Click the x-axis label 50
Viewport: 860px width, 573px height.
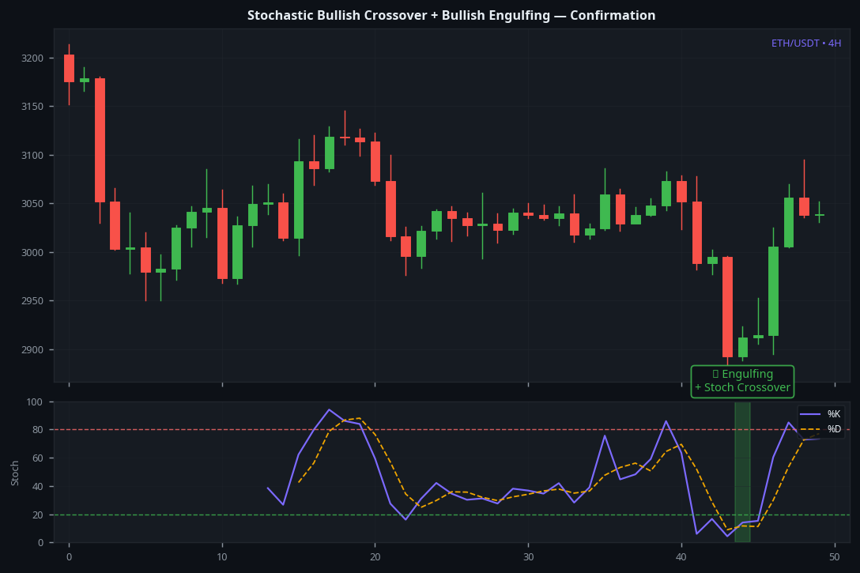coord(834,557)
